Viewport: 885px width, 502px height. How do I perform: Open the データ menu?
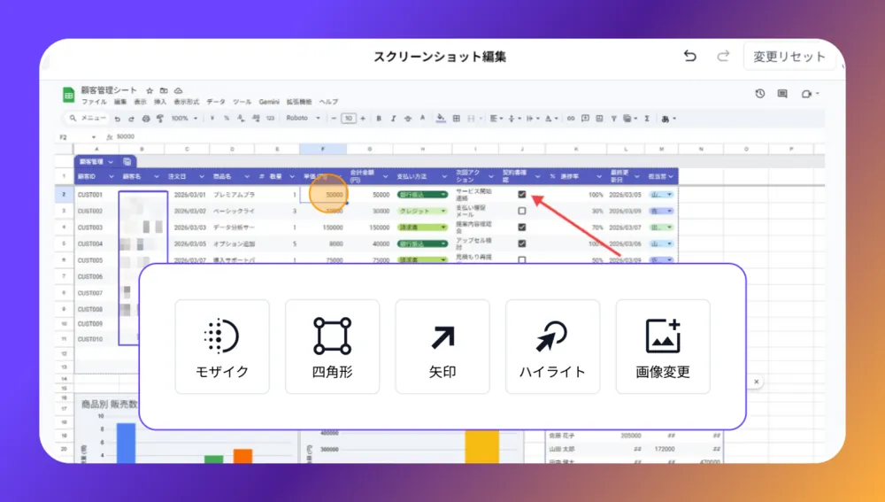coord(216,102)
